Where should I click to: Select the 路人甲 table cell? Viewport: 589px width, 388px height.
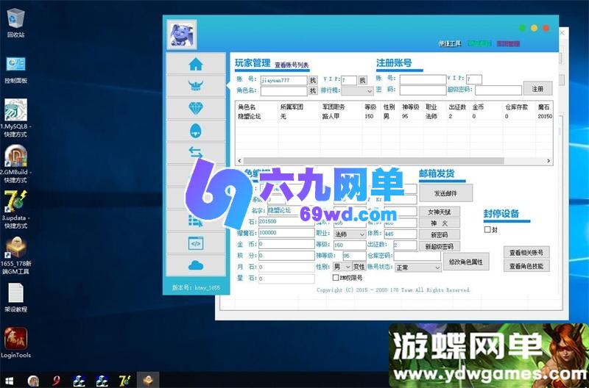coord(331,117)
